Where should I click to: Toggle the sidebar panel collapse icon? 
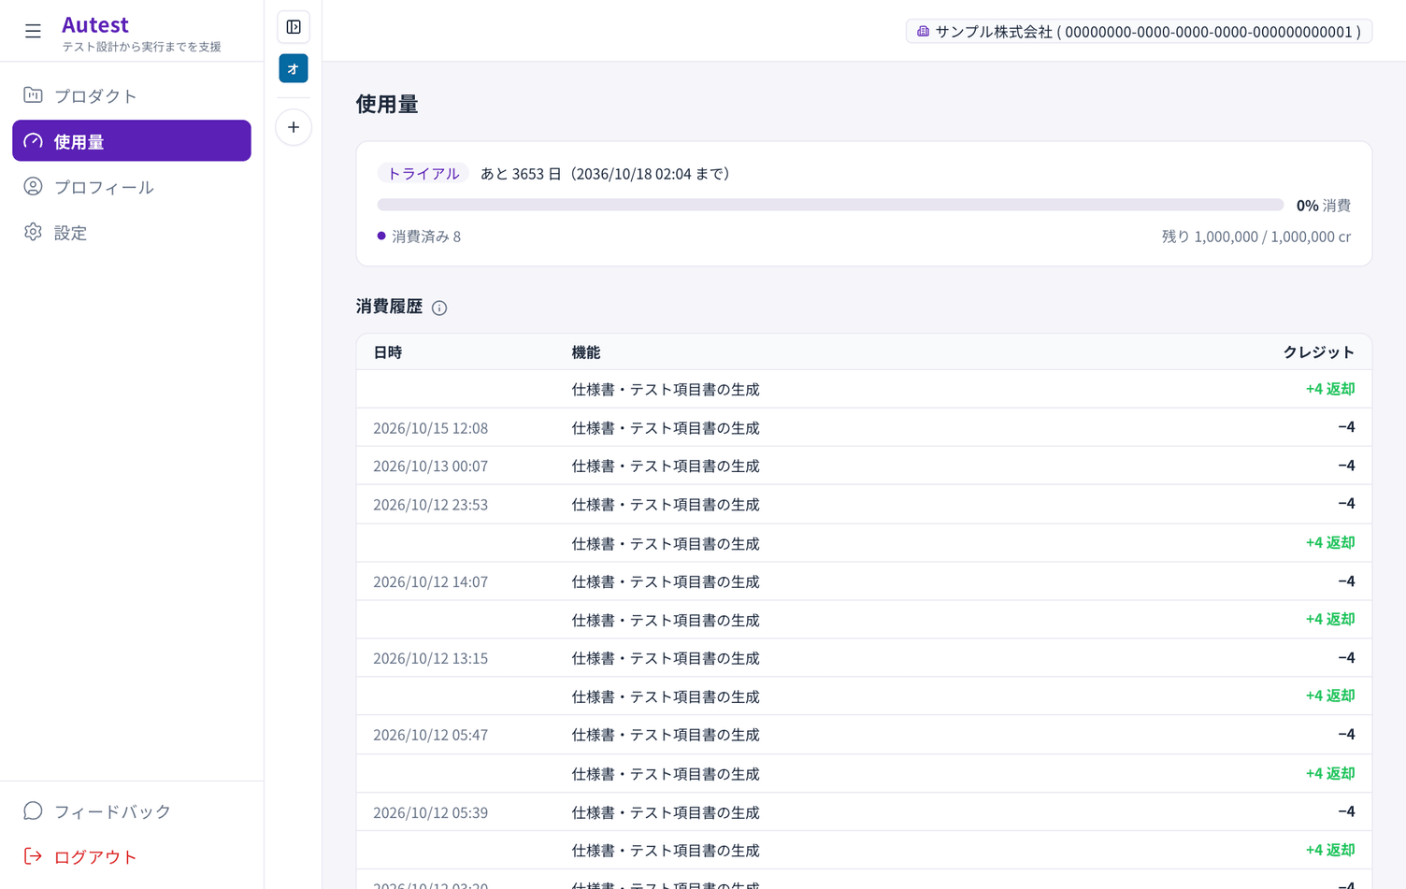(294, 27)
